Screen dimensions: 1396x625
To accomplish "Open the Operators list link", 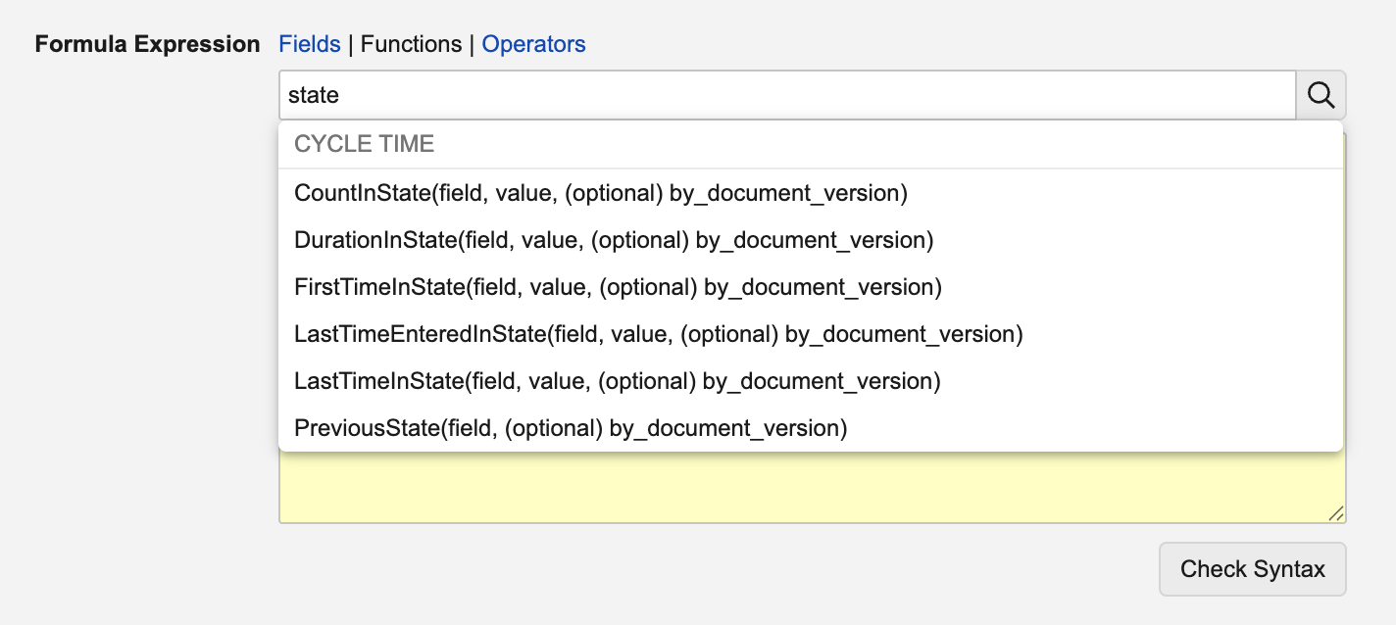I will tap(533, 44).
